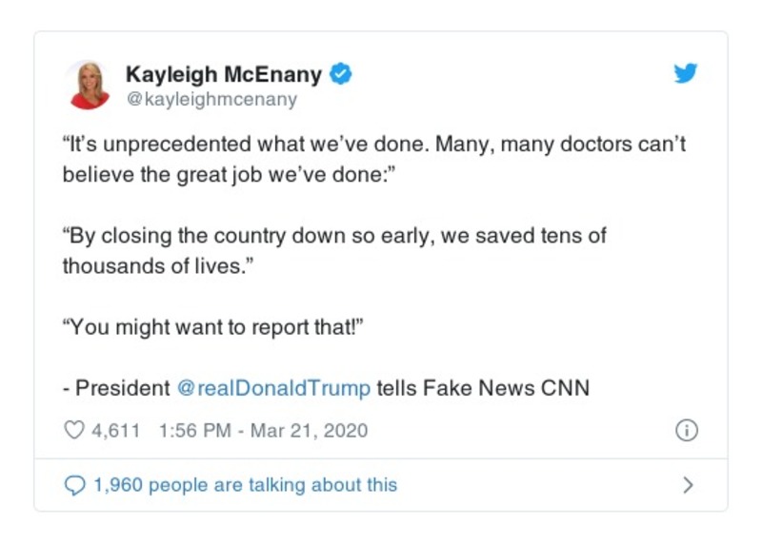Image resolution: width=762 pixels, height=544 pixels.
Task: Click the blue verified badge
Action: pos(340,73)
